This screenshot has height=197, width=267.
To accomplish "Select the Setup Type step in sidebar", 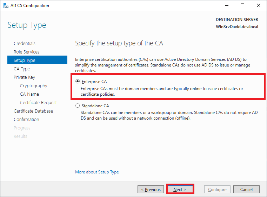I will tap(25, 60).
